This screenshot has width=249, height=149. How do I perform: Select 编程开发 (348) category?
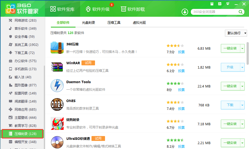[22, 142]
